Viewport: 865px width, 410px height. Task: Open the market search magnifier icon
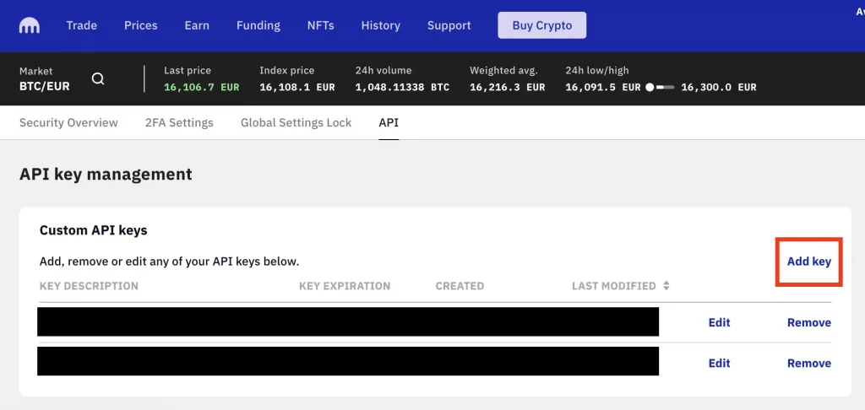98,78
